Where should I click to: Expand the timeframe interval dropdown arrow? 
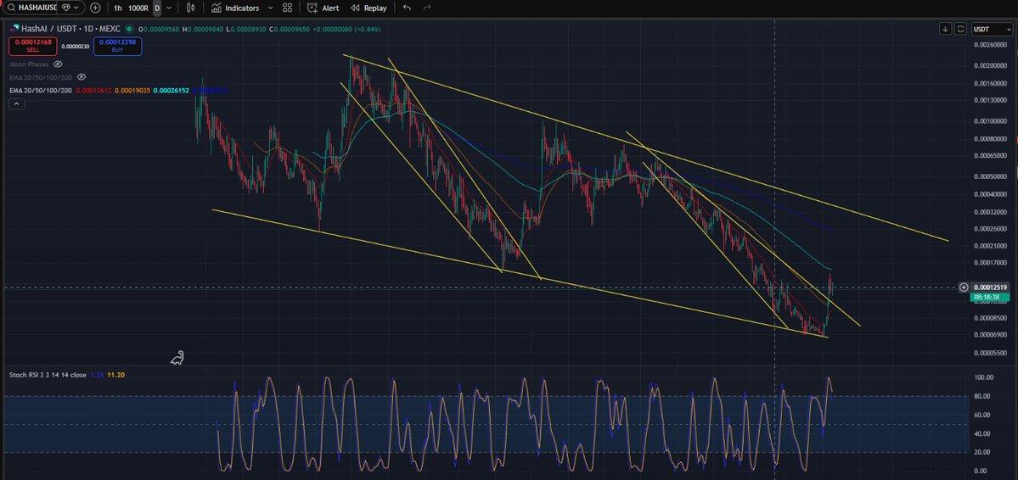[x=170, y=8]
